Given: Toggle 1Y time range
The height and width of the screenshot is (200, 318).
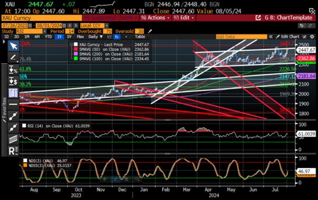Looking at the screenshot, I should click(x=59, y=37).
